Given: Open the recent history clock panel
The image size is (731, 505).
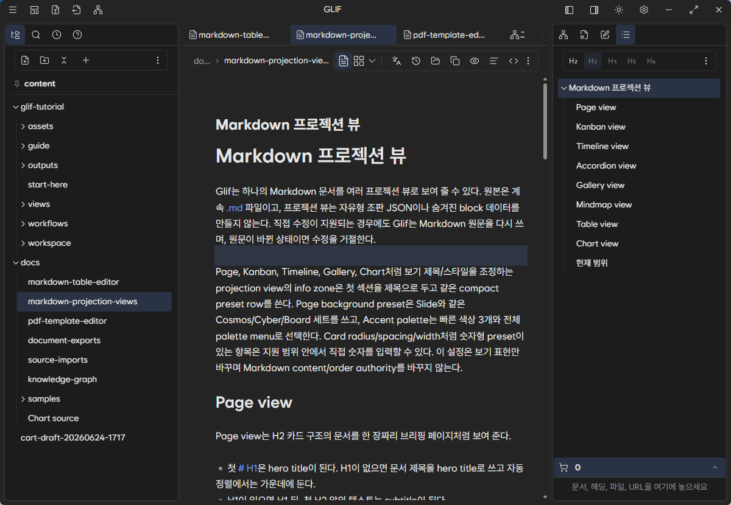Looking at the screenshot, I should 57,35.
